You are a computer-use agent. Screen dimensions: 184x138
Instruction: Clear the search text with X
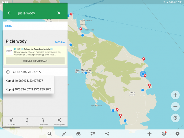point(59,13)
